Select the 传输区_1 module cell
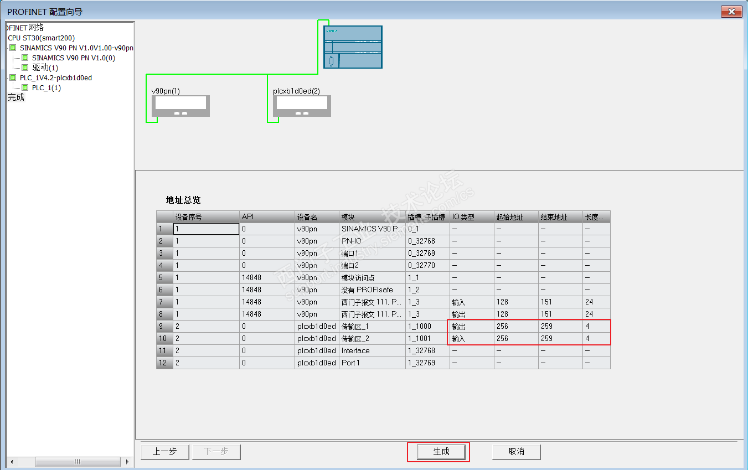Image resolution: width=748 pixels, height=470 pixels. click(373, 326)
